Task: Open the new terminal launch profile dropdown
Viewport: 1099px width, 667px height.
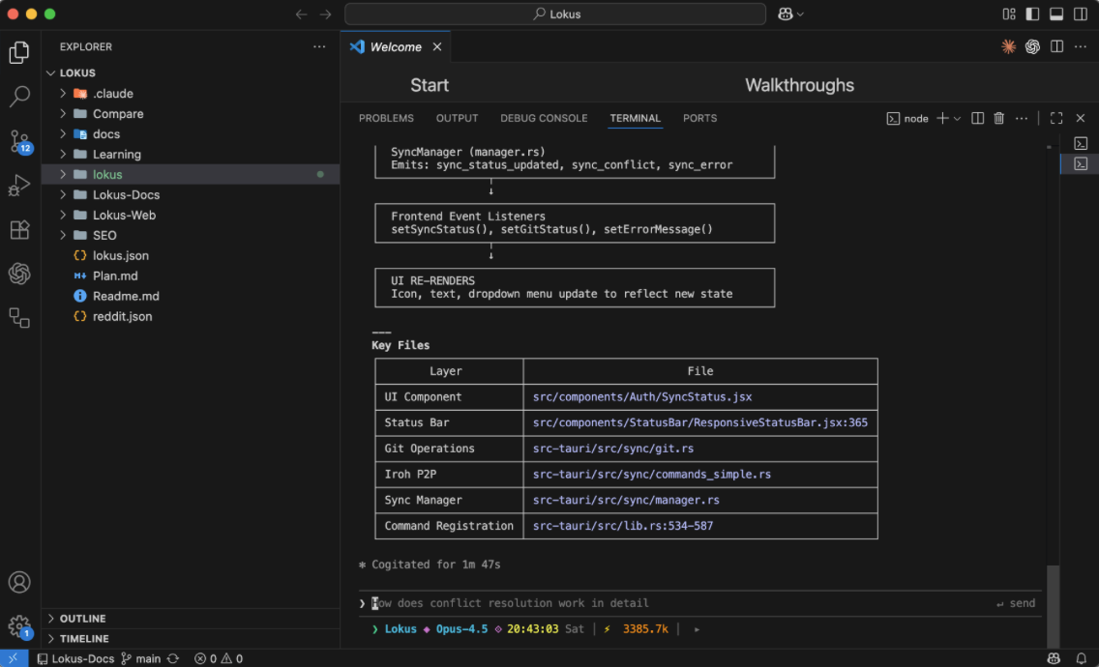Action: [x=958, y=118]
